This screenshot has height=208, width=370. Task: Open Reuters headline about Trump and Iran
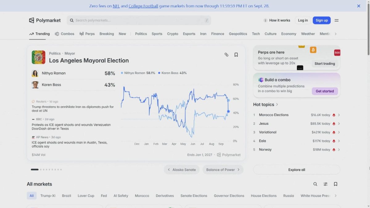pos(73,109)
